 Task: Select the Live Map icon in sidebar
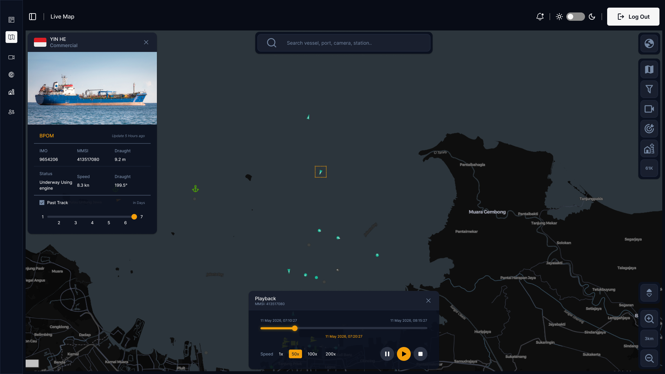[x=11, y=37]
